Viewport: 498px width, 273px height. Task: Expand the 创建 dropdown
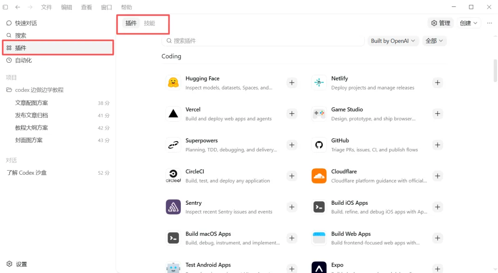[468, 23]
